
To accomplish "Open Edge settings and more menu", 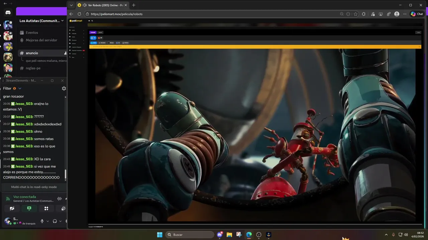I will (405, 14).
